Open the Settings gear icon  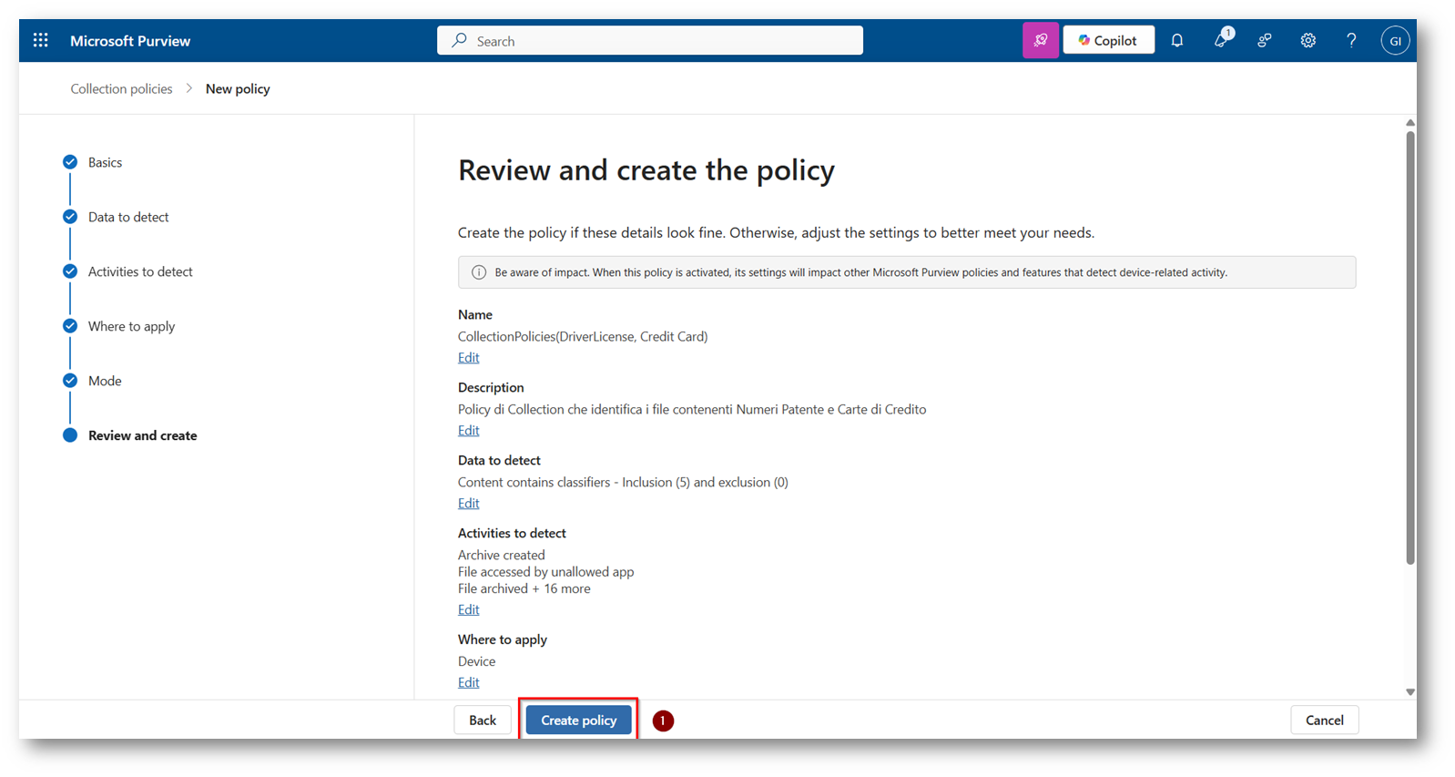tap(1308, 40)
